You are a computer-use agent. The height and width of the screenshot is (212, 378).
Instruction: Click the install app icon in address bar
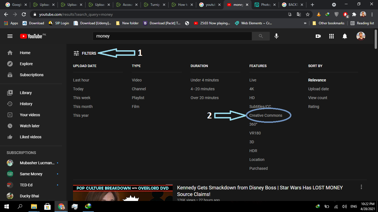coord(290,14)
